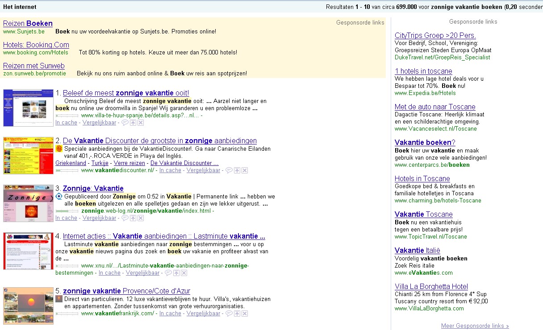The height and width of the screenshot is (330, 543).
Task: Click the favicon beside Provence/Cote d'Azur result
Action: point(59,298)
